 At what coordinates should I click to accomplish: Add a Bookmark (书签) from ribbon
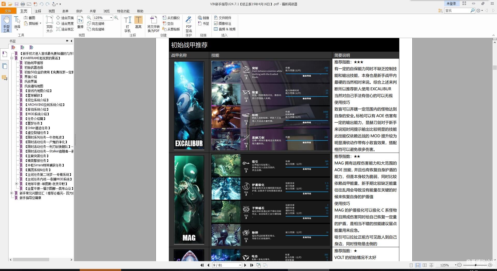tap(203, 23)
